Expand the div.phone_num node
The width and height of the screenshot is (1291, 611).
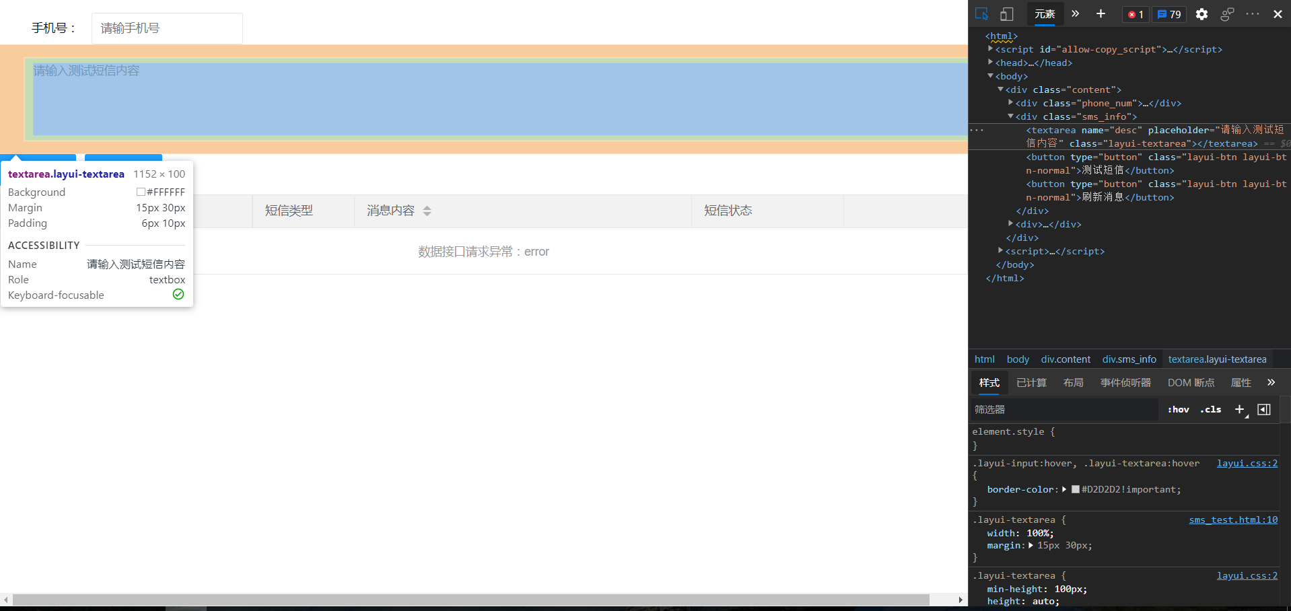pos(1010,102)
